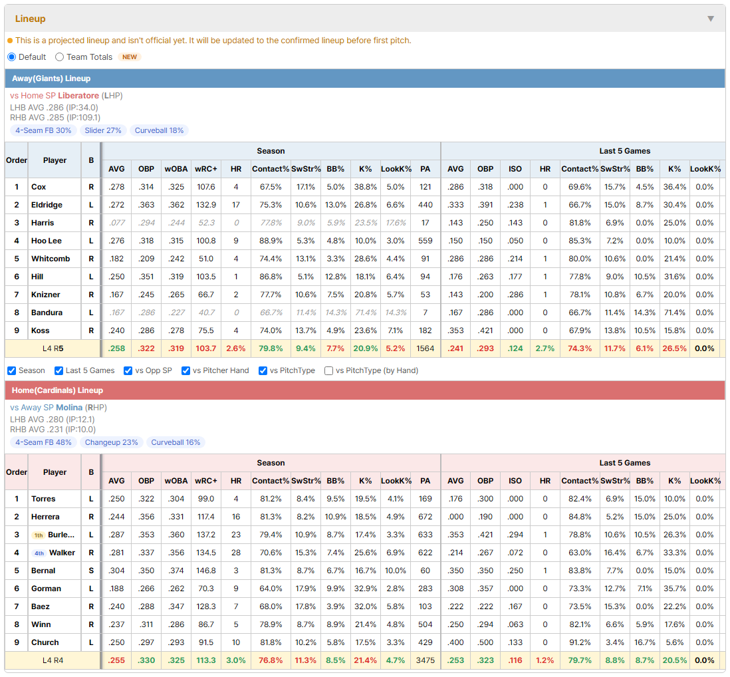The height and width of the screenshot is (677, 730).
Task: Click player Bernal's name
Action: click(43, 571)
